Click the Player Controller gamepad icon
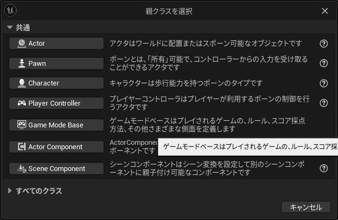Screen dimensions: 338x220 pos(22,103)
